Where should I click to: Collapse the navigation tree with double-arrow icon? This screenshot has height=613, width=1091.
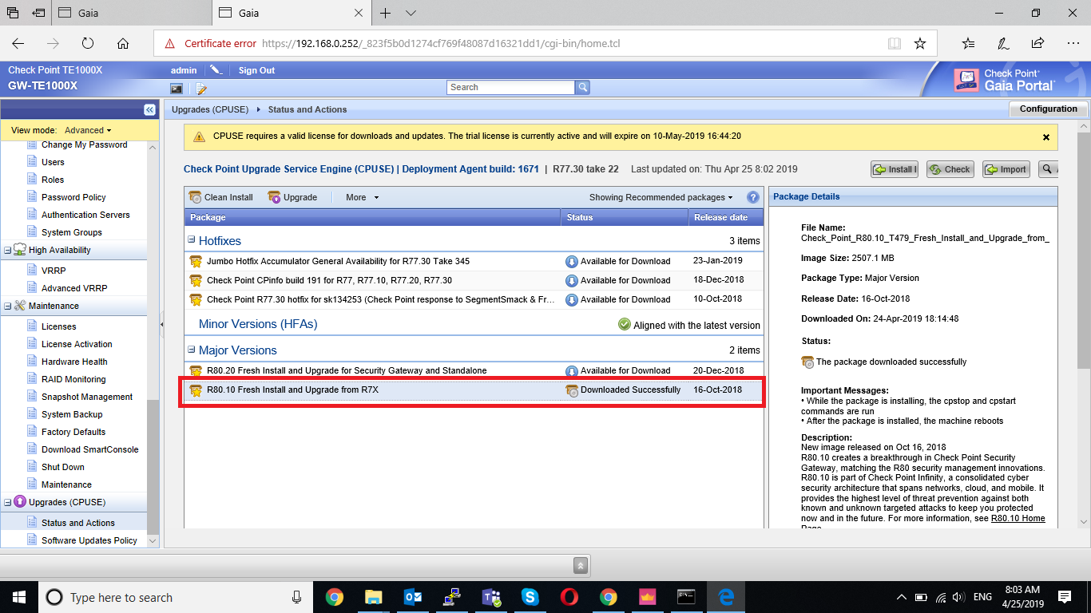[x=149, y=109]
